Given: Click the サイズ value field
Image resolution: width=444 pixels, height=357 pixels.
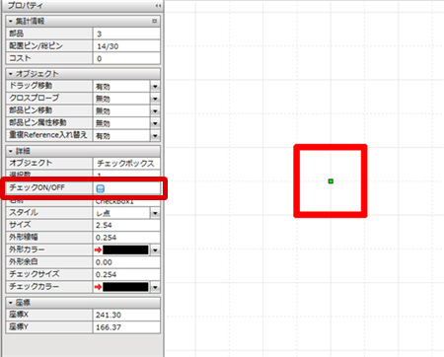Looking at the screenshot, I should pos(126,225).
